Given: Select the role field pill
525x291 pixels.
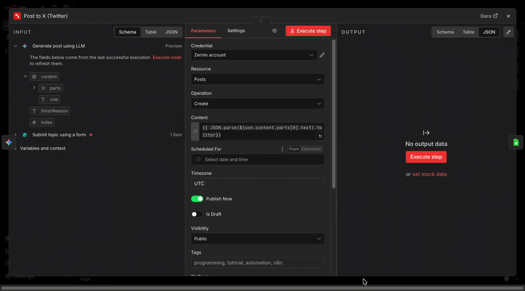Looking at the screenshot, I should pyautogui.click(x=50, y=100).
